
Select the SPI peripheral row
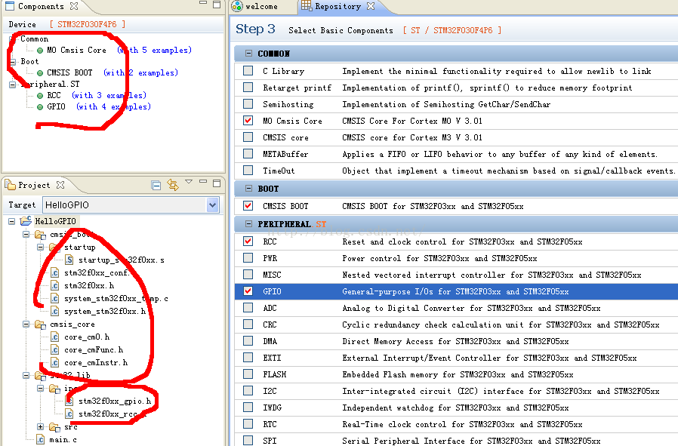point(456,441)
